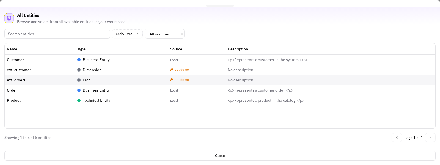Open the All sources dropdown
This screenshot has width=440, height=165.
point(165,34)
